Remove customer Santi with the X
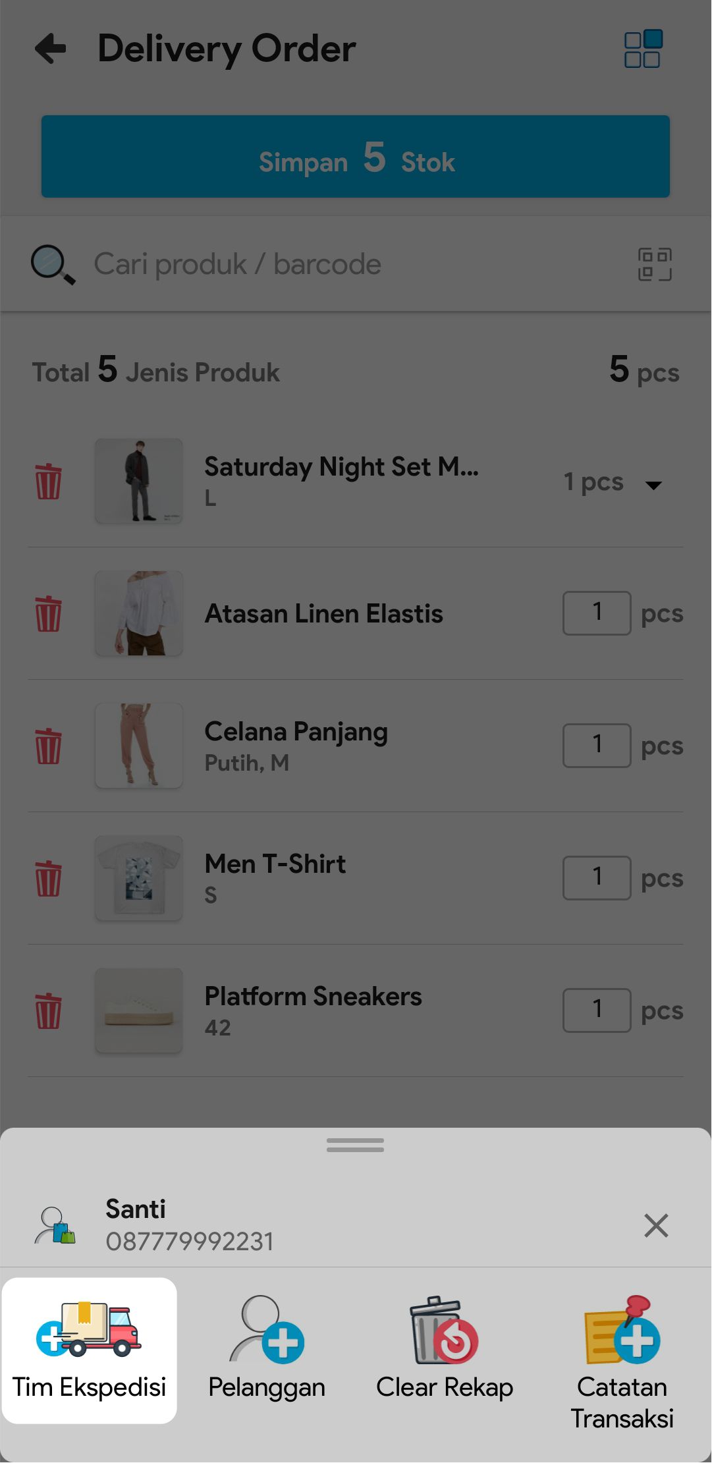712x1463 pixels. click(656, 1225)
